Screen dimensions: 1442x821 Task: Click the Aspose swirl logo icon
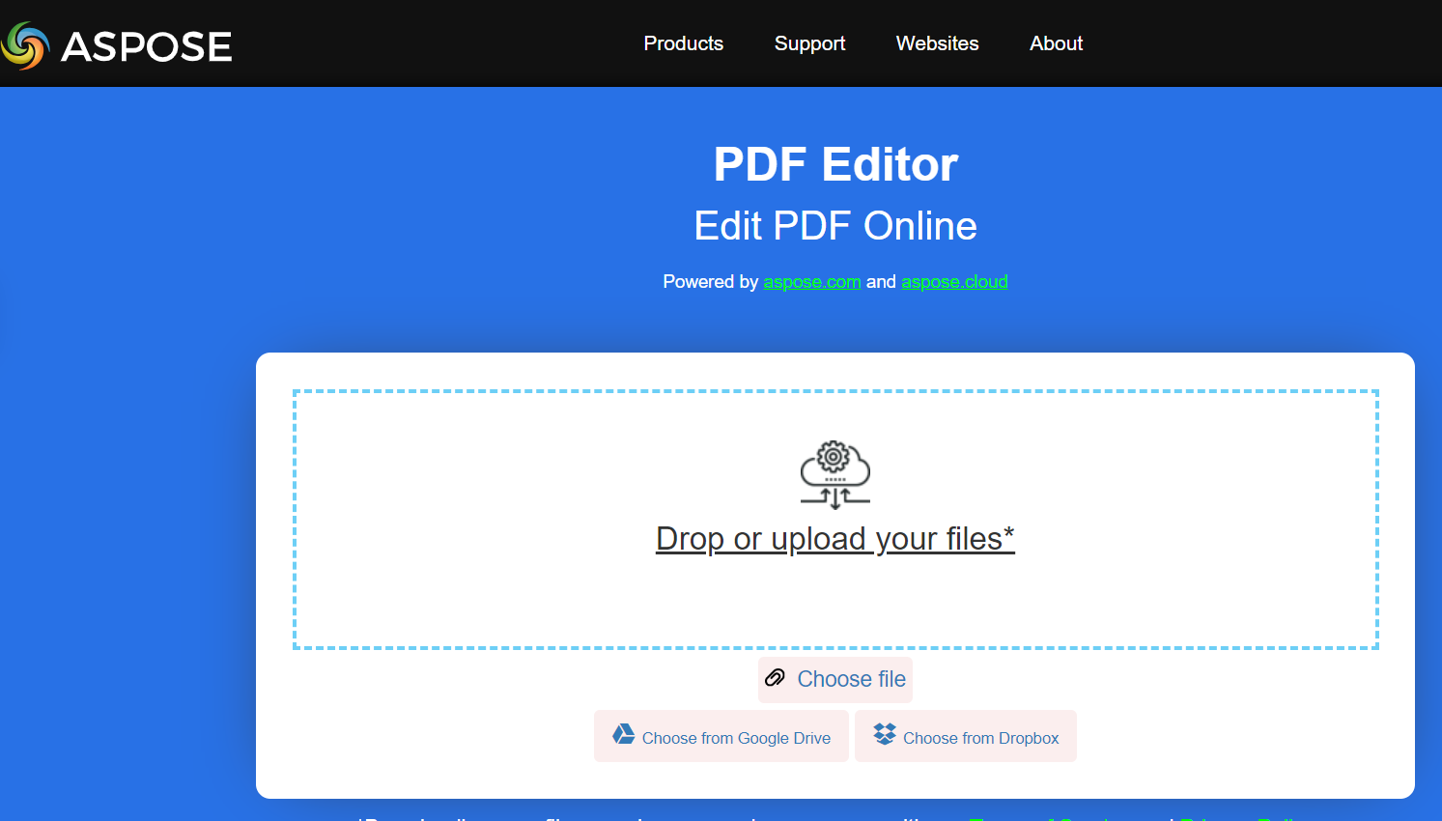[25, 45]
